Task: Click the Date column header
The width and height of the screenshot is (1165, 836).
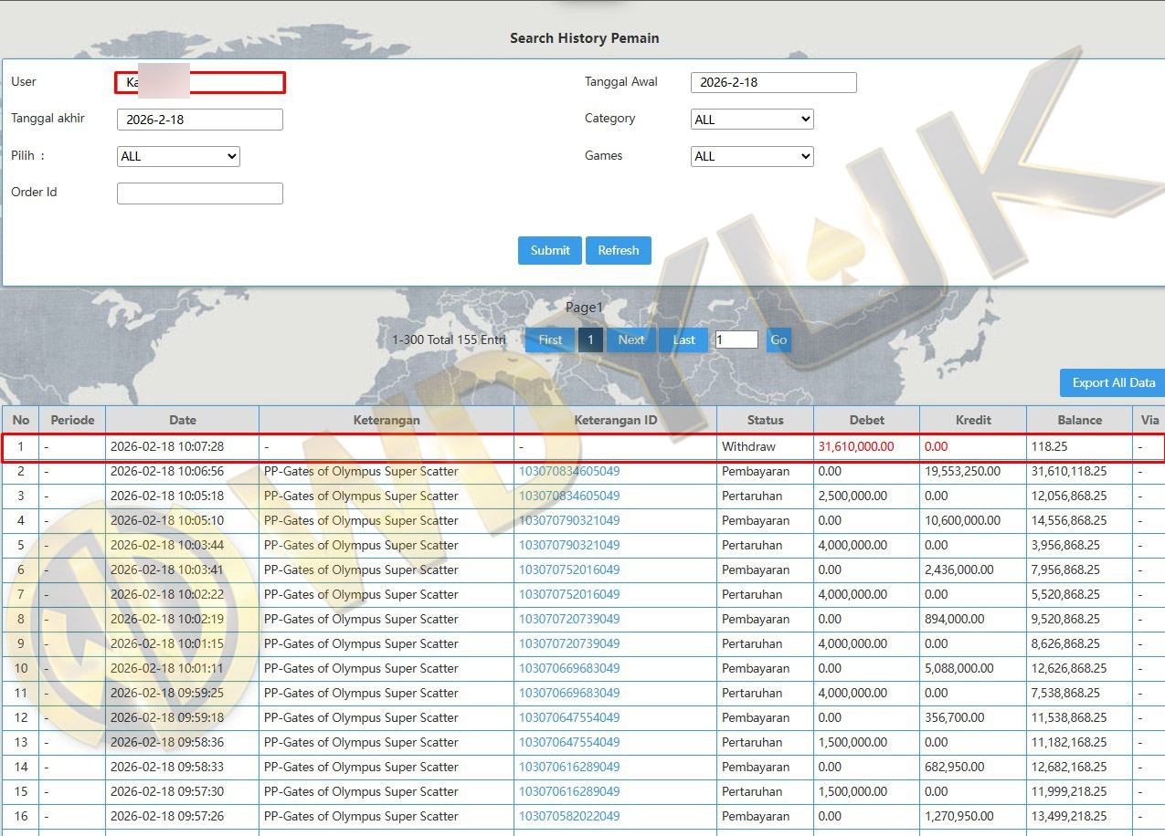Action: [x=182, y=420]
